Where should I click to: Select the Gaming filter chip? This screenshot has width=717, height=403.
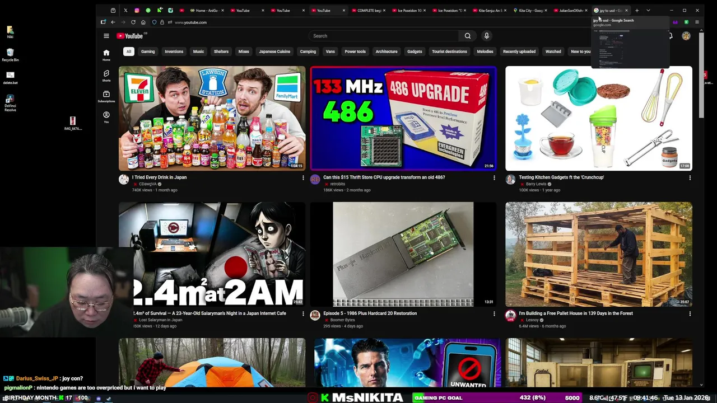148,51
